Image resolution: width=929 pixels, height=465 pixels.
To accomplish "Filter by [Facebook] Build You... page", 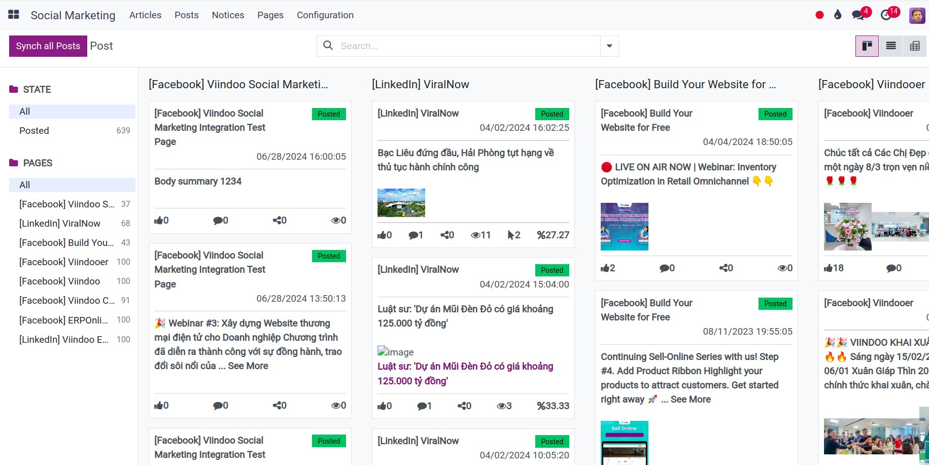I will pyautogui.click(x=72, y=243).
